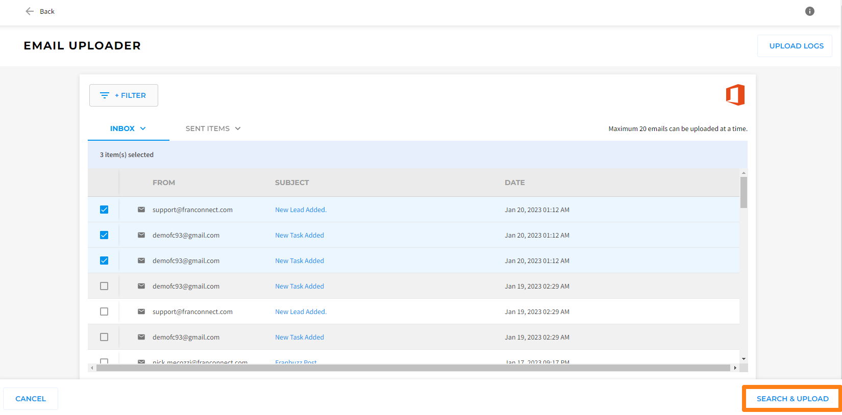Check the Jan 19 support@franconnect.com email

(x=104, y=312)
